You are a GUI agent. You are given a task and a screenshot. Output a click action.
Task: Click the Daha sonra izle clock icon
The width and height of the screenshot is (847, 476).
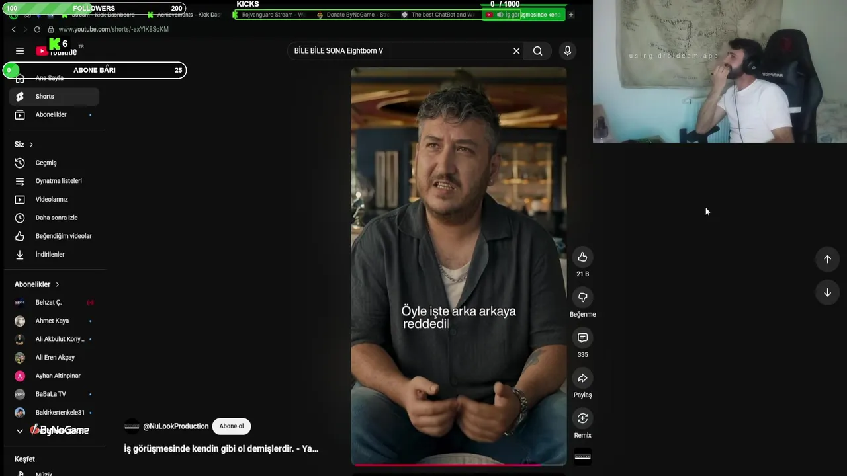point(20,218)
